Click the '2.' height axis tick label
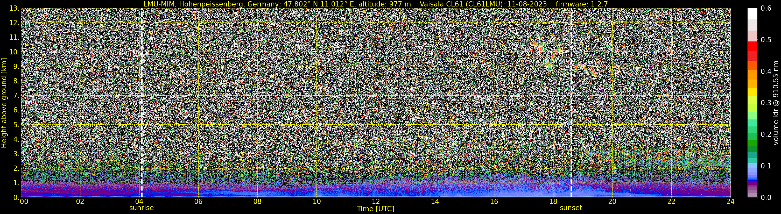781x214 pixels. click(x=16, y=168)
